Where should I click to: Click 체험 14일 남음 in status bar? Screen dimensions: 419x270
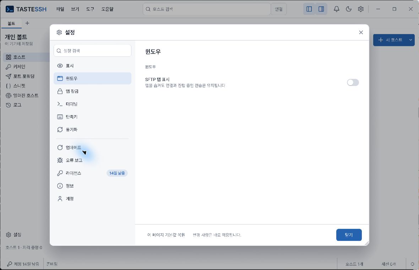(x=23, y=264)
